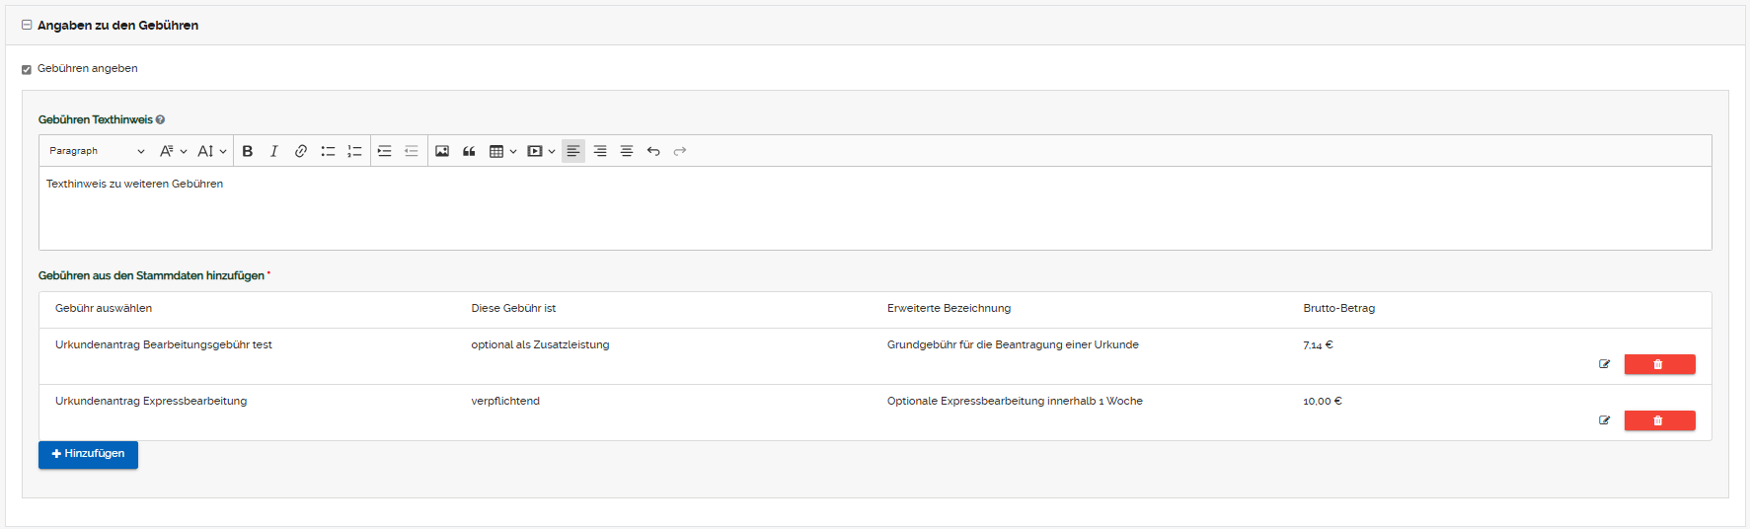The height and width of the screenshot is (529, 1750).
Task: Click the Hinzufügen button
Action: coord(88,454)
